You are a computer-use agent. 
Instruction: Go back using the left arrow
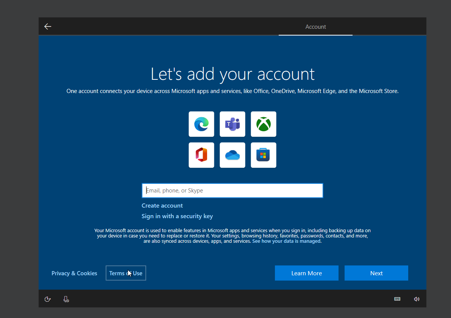[x=48, y=26]
